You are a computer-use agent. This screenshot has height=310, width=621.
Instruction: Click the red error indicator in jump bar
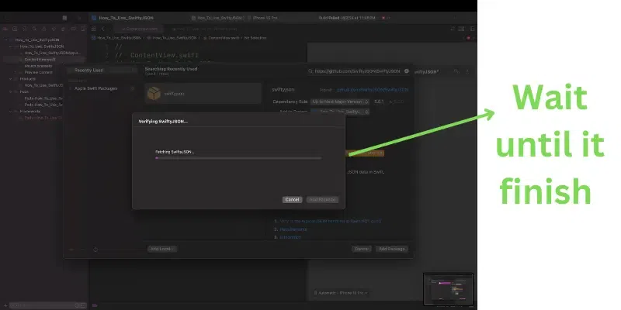[x=468, y=38]
